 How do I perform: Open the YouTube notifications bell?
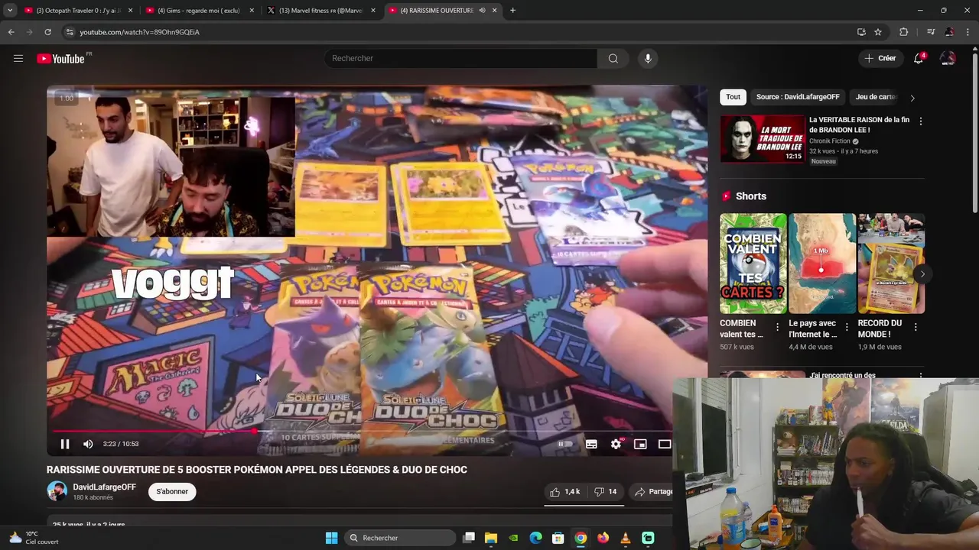click(x=919, y=58)
